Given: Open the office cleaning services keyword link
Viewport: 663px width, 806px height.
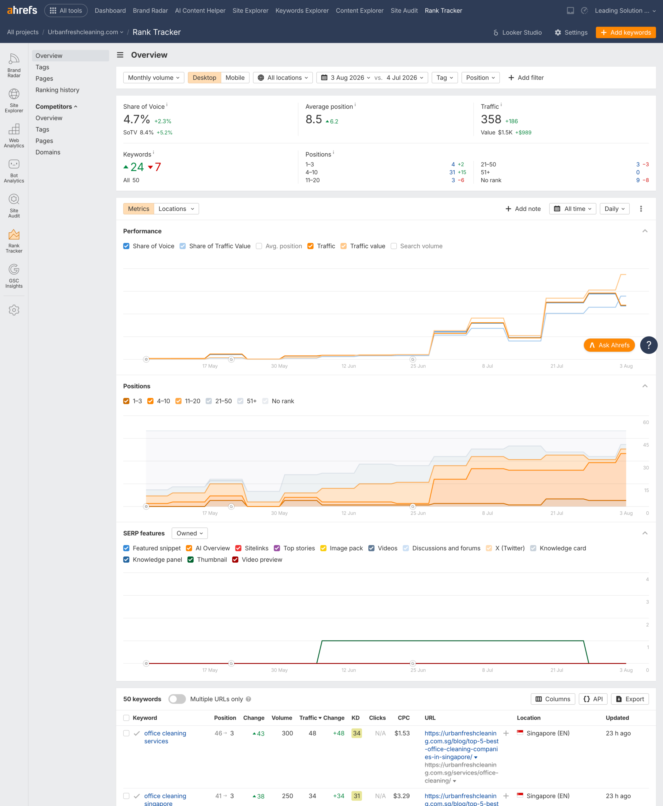Looking at the screenshot, I should click(165, 737).
